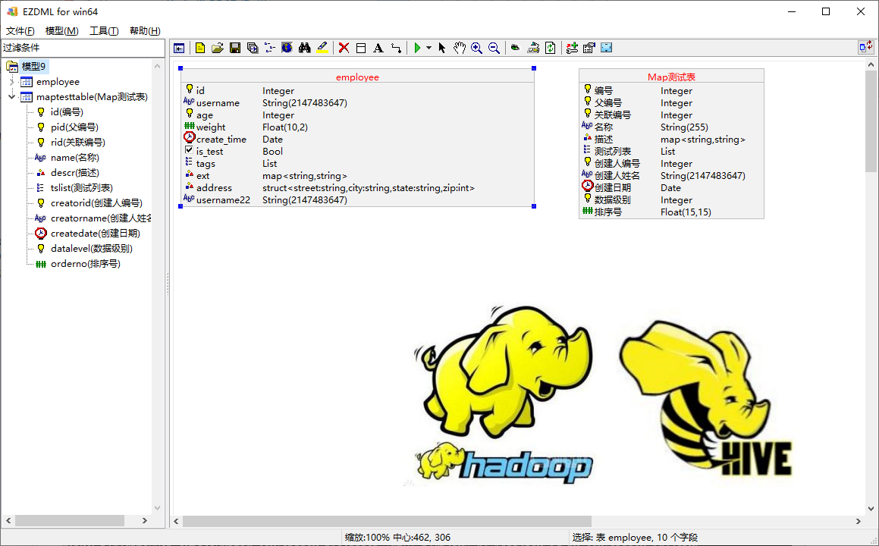Select datalevel(数据级别) field in tree

[x=92, y=248]
